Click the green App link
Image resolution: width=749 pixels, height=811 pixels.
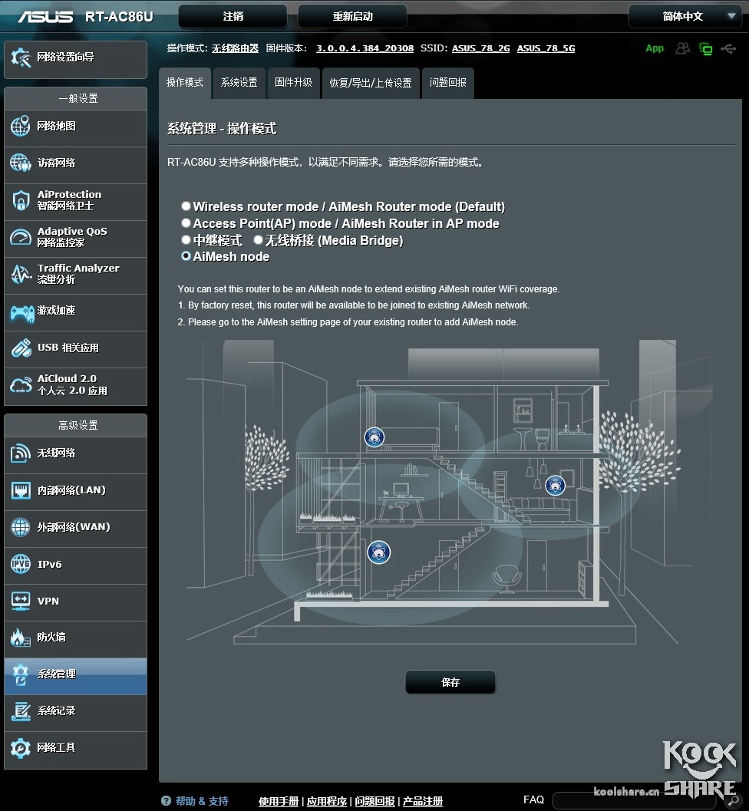click(655, 48)
